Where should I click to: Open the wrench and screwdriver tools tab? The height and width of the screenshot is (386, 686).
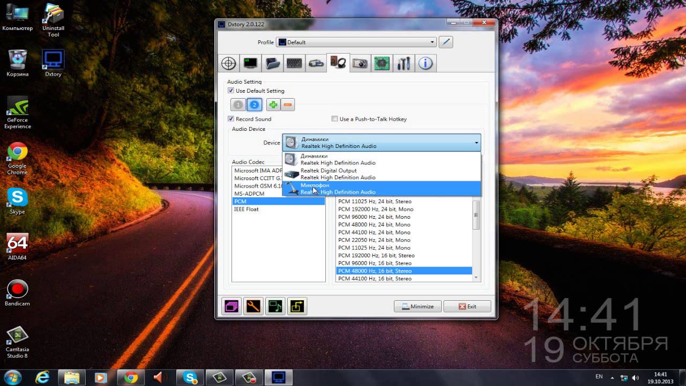[404, 63]
